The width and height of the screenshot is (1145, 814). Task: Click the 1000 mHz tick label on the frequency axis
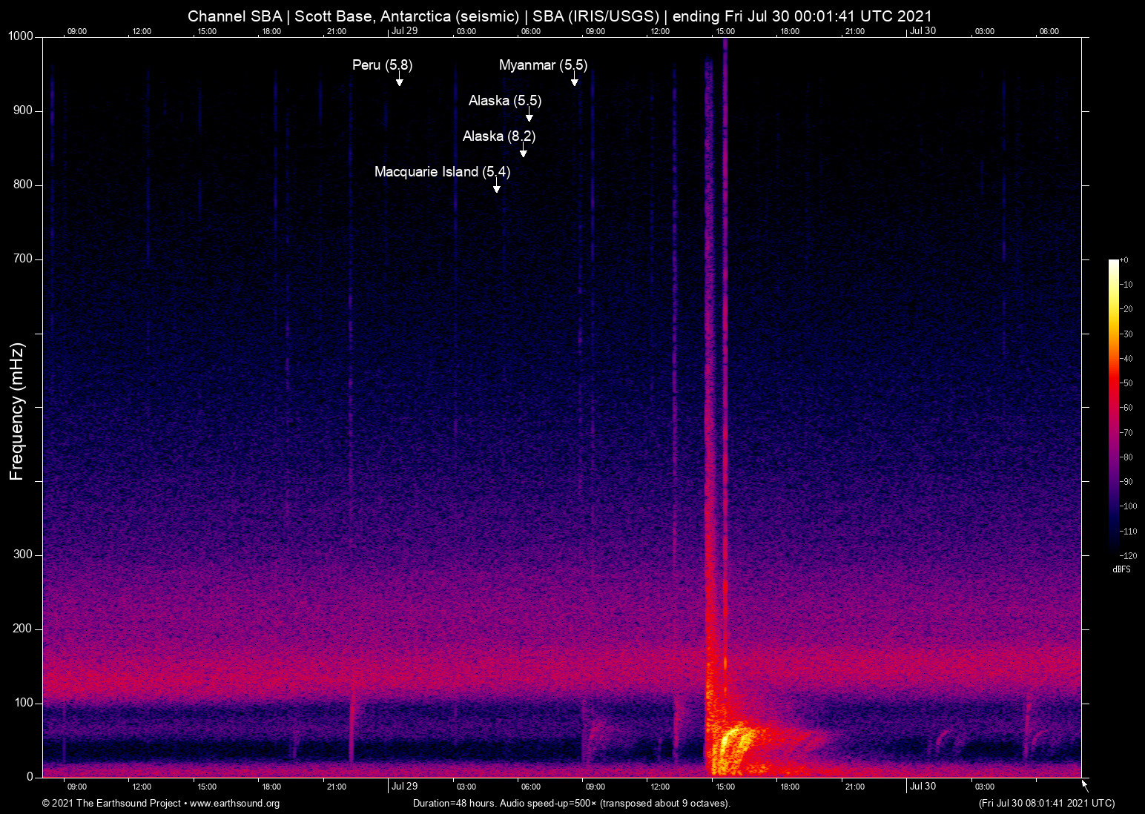click(x=20, y=36)
